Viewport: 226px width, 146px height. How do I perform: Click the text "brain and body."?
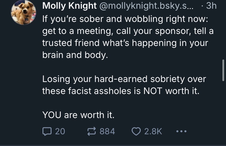click(75, 55)
